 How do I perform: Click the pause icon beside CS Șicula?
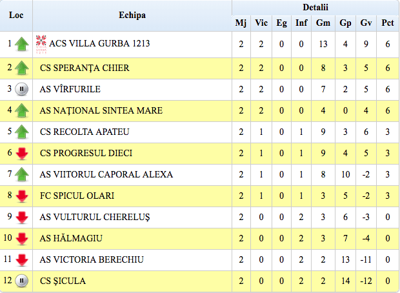point(21,281)
